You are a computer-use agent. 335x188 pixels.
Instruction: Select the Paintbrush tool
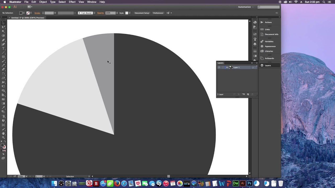(x=3, y=61)
